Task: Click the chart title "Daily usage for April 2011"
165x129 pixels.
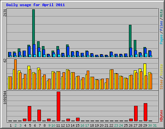Action: click(x=35, y=5)
